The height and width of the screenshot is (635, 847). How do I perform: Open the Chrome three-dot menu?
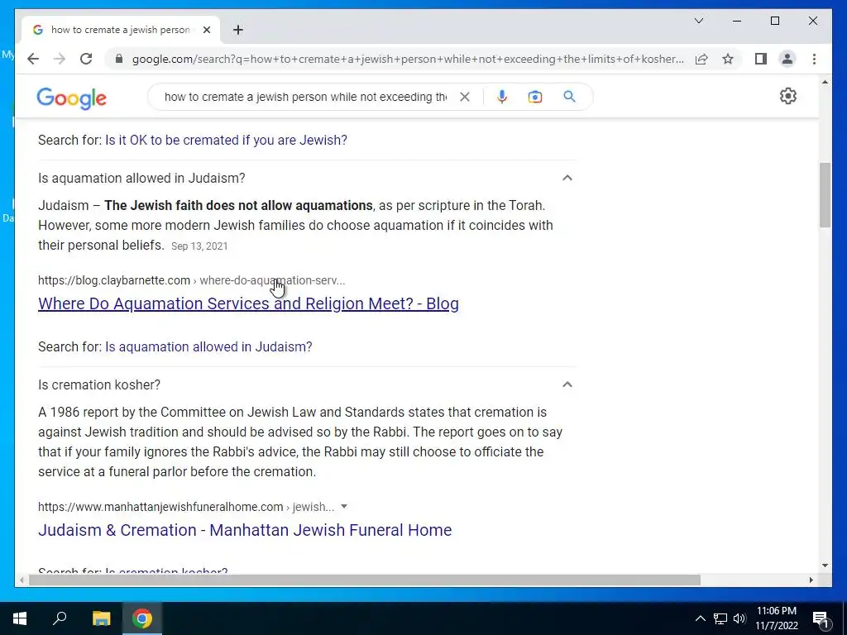[814, 59]
